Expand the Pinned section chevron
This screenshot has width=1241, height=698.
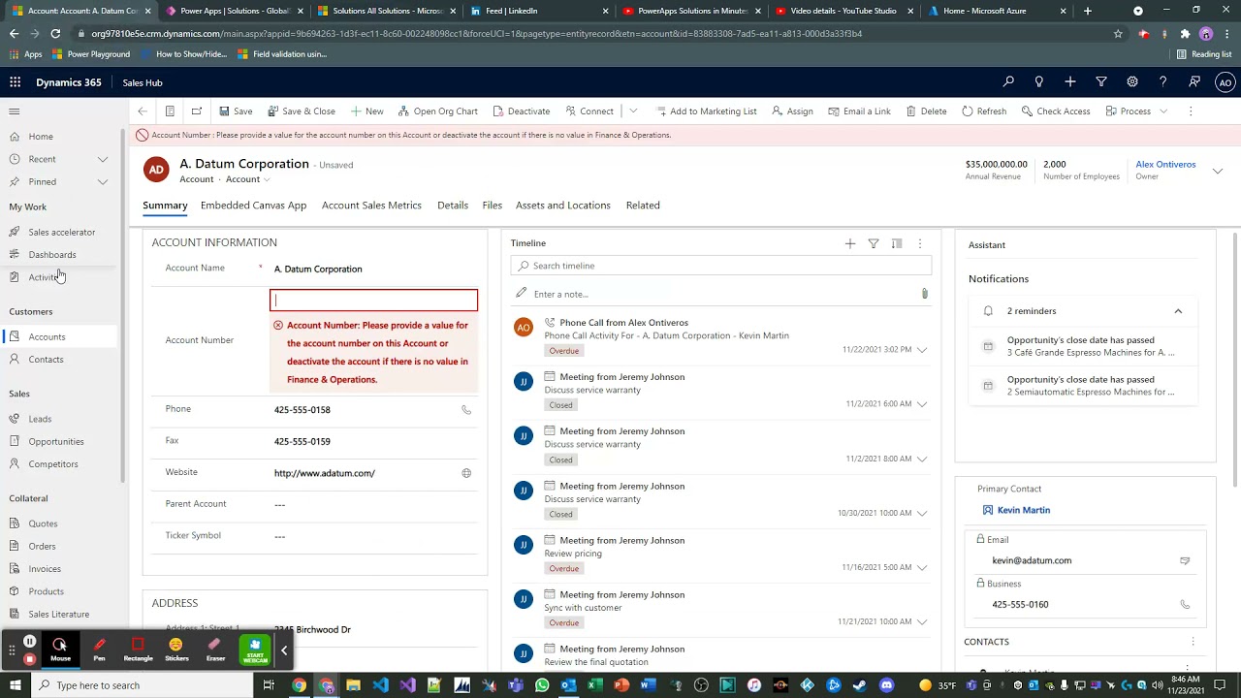click(x=103, y=182)
